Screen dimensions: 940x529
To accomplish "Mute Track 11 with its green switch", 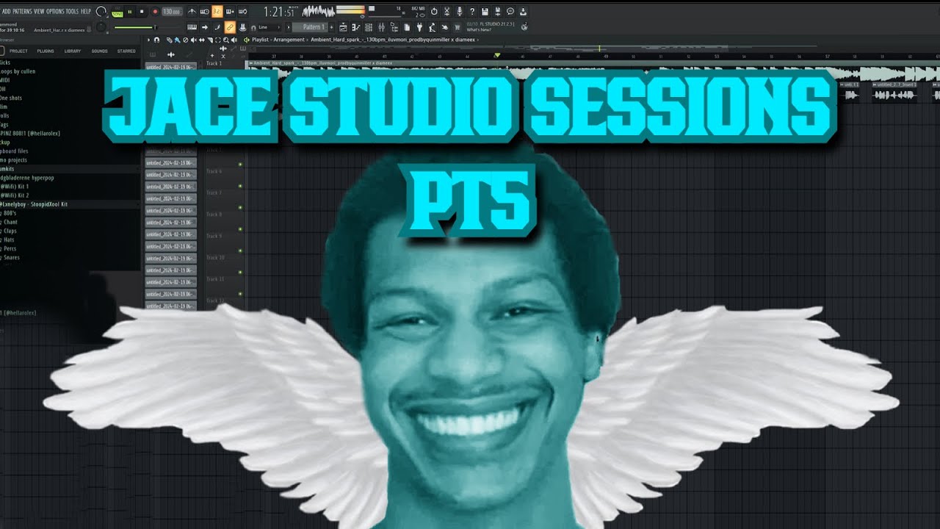I will pyautogui.click(x=240, y=294).
